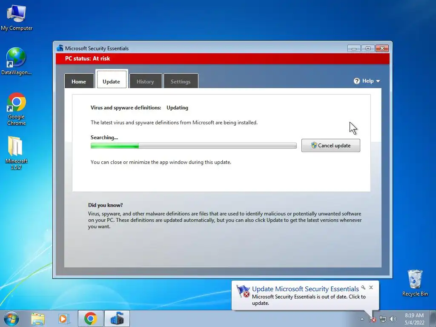Click the 'Did you know?' heading
The image size is (436, 327).
pos(106,205)
